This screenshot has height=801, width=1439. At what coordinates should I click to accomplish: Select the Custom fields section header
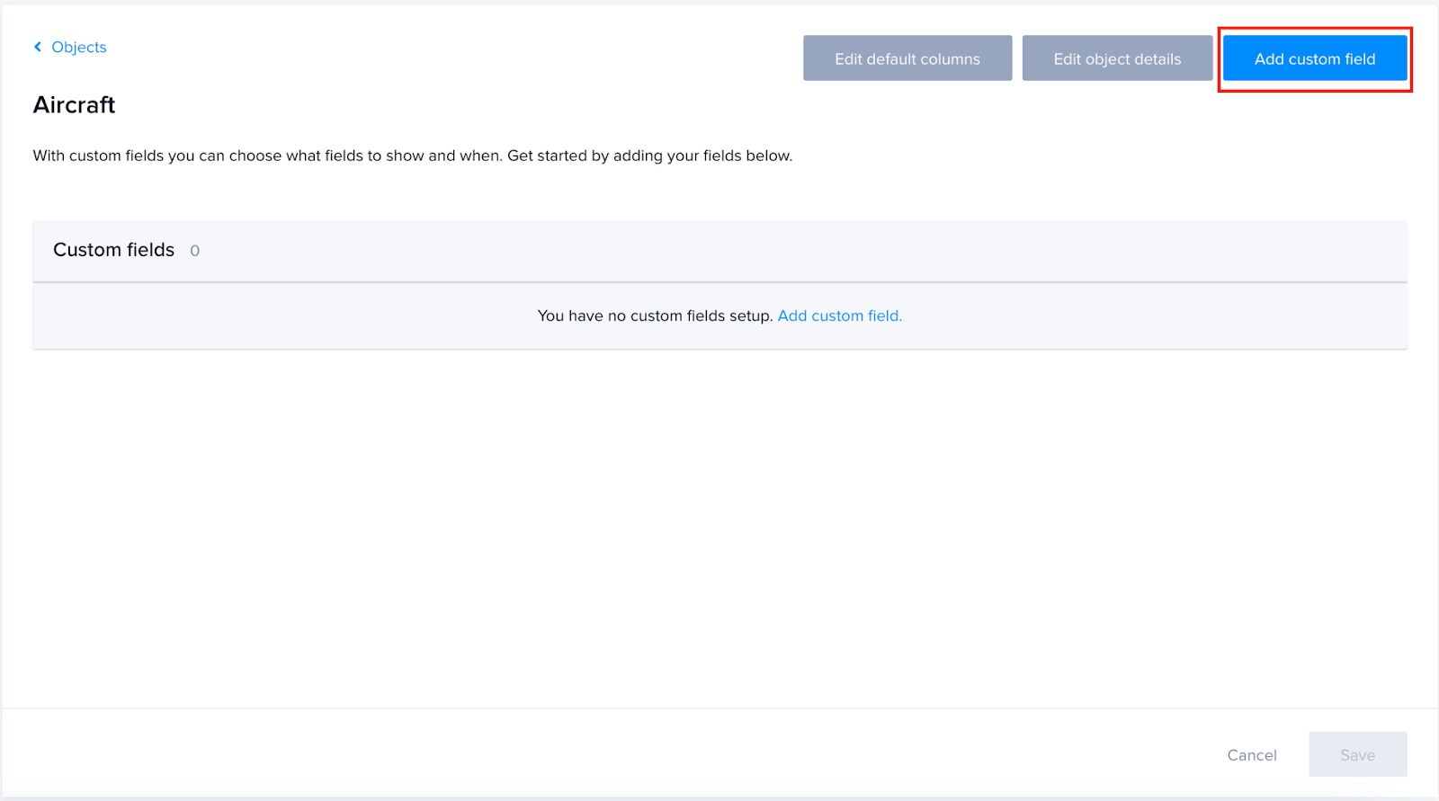pyautogui.click(x=719, y=251)
